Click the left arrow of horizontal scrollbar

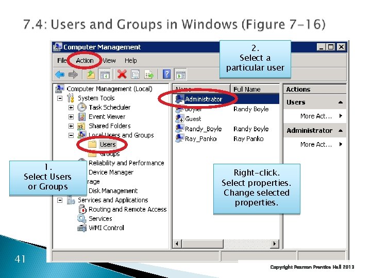pos(177,244)
